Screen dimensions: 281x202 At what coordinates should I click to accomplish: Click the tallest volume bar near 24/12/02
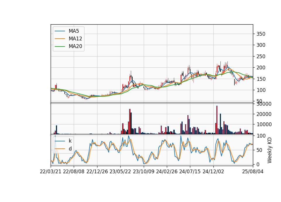click(x=217, y=120)
